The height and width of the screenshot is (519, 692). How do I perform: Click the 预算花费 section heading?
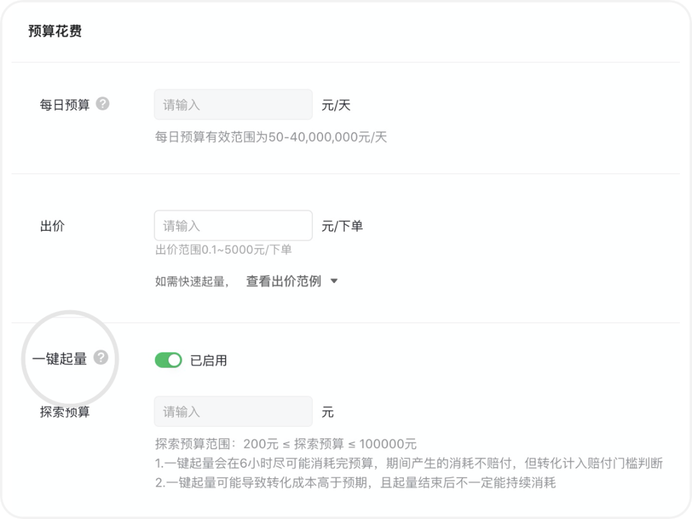click(x=54, y=31)
